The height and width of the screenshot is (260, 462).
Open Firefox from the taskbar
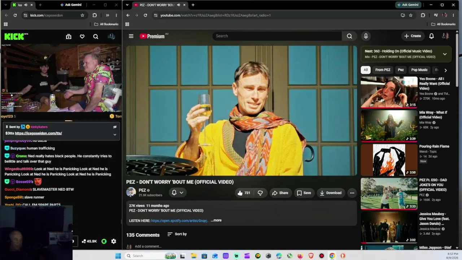click(300, 256)
